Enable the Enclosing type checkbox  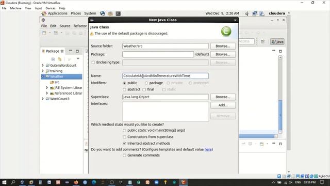[x=93, y=63]
